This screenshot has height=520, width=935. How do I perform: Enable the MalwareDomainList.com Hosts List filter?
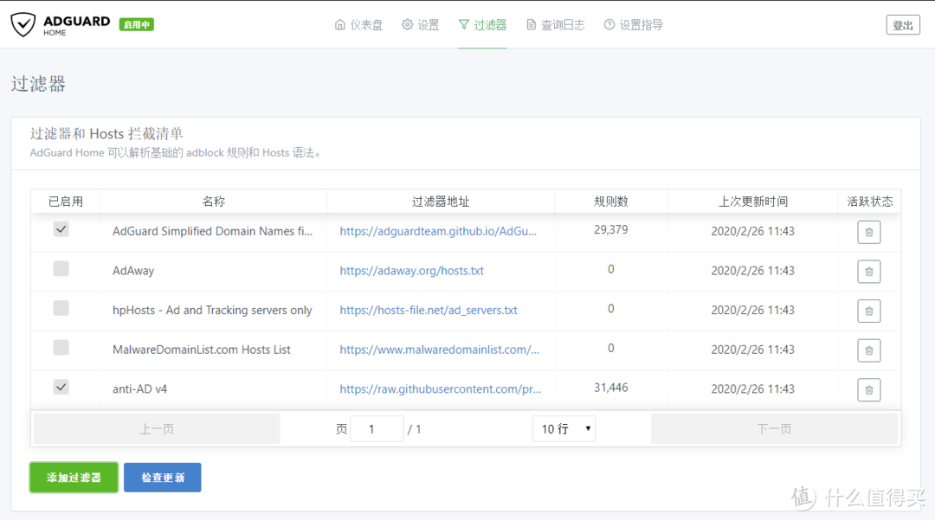[61, 346]
